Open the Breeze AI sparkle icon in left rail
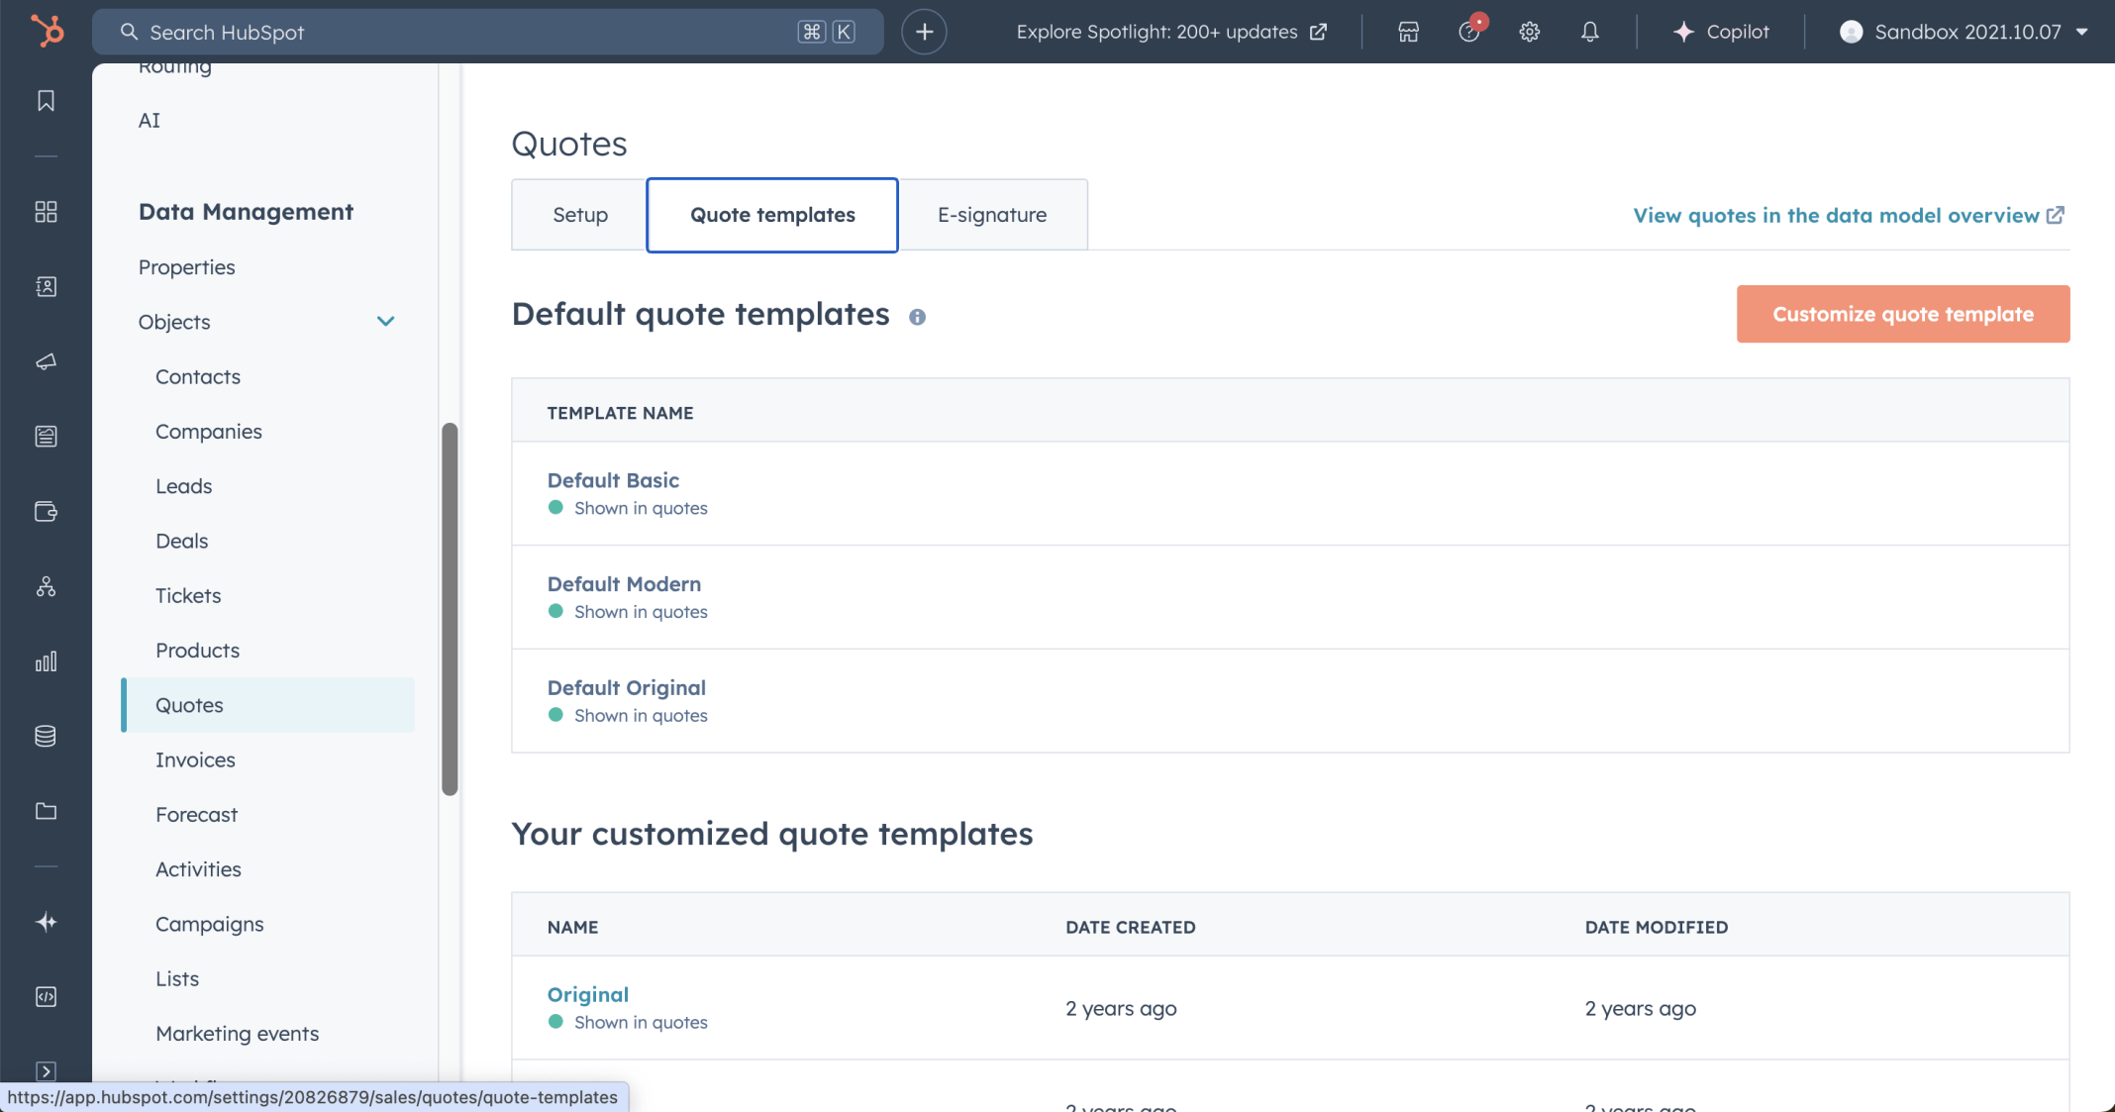The height and width of the screenshot is (1112, 2115). pos(46,922)
